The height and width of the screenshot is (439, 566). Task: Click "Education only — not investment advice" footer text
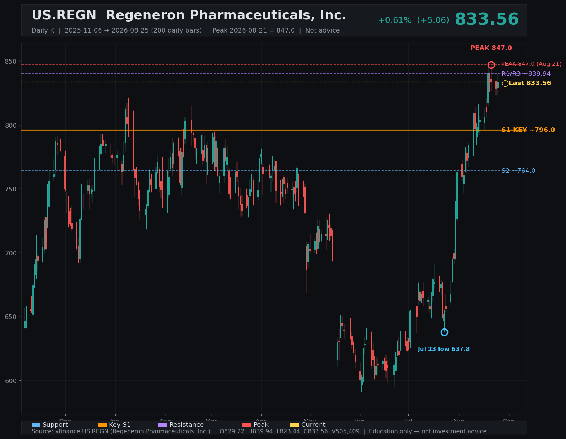428,431
